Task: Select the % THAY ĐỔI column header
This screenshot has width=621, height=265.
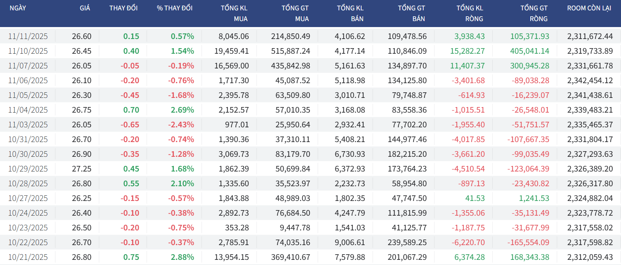Action: [175, 8]
